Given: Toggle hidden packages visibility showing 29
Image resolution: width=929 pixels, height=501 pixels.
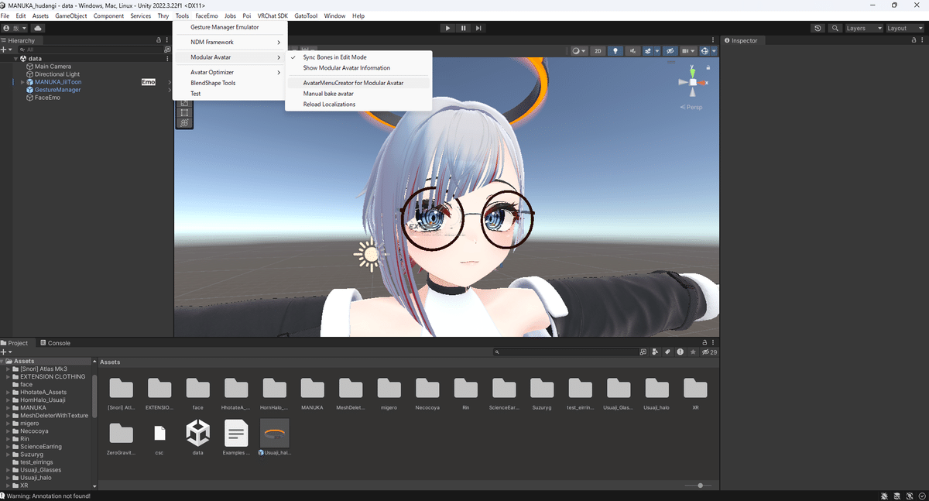Looking at the screenshot, I should click(x=709, y=352).
